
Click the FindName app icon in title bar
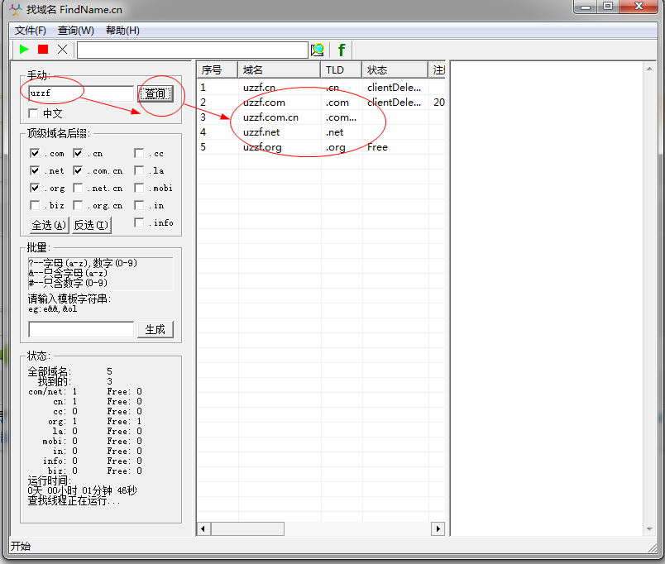(15, 9)
